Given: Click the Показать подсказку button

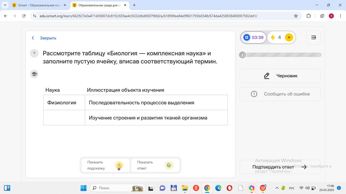Looking at the screenshot, I should click(105, 165).
